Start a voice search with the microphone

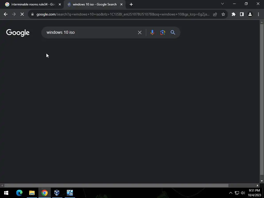coord(152,32)
